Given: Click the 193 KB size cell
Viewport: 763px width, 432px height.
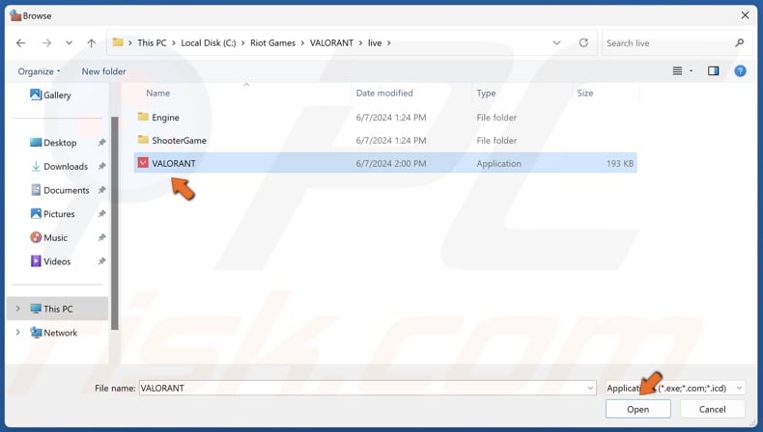Looking at the screenshot, I should pos(620,163).
